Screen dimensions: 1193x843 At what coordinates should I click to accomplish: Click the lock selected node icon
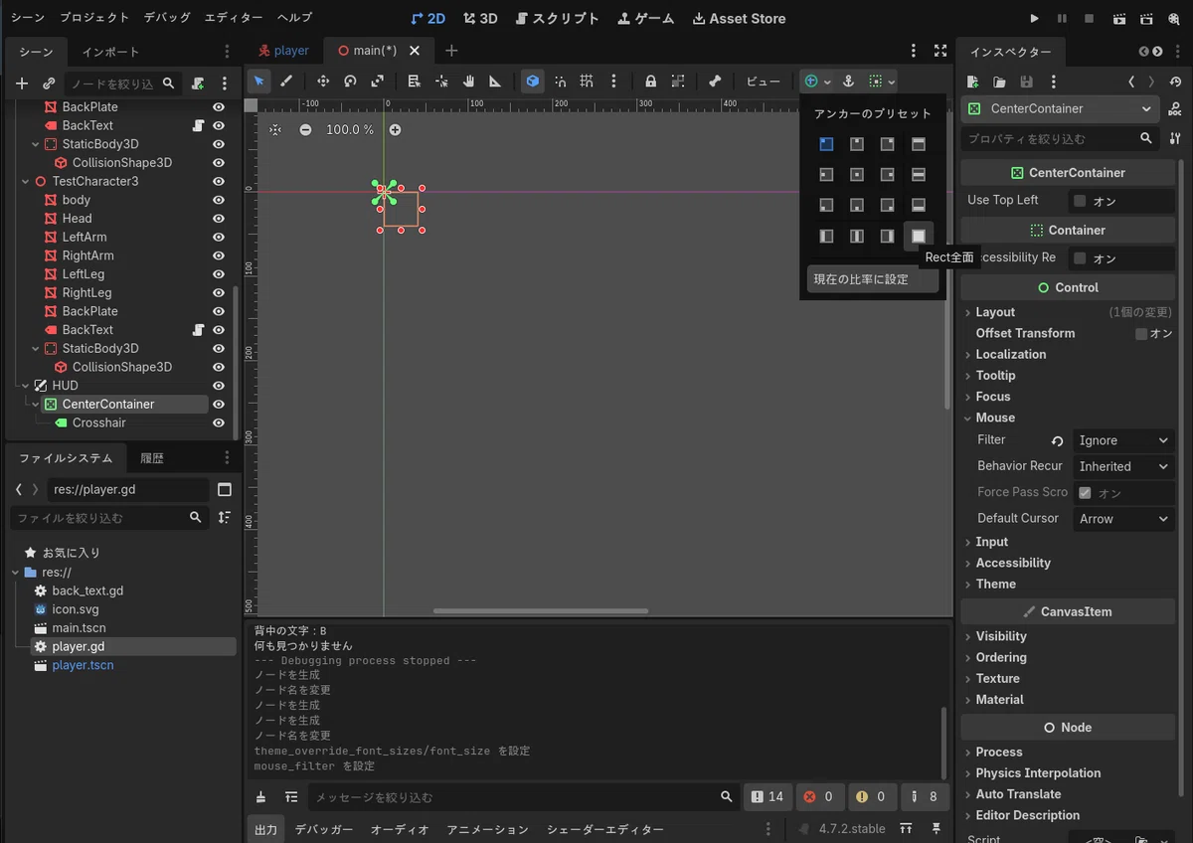[650, 82]
